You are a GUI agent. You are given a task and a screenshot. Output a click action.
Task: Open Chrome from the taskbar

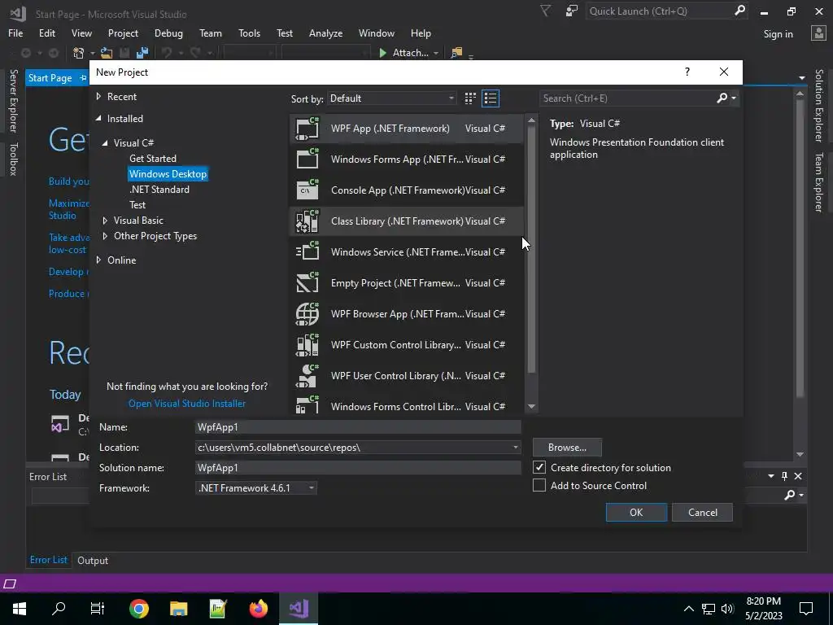[x=138, y=609]
